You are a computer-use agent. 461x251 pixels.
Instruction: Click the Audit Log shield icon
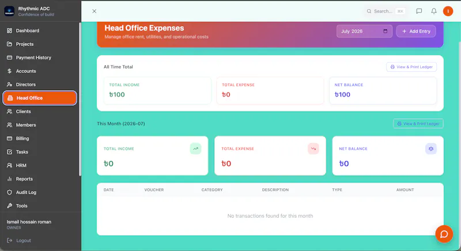point(9,192)
